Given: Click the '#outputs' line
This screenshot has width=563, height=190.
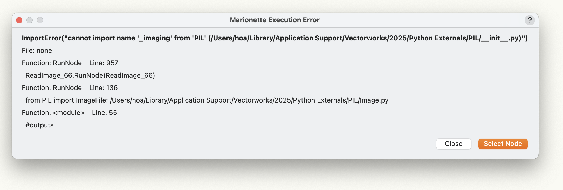Looking at the screenshot, I should [39, 125].
